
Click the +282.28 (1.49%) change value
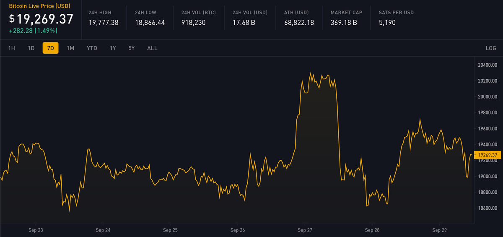tap(33, 31)
